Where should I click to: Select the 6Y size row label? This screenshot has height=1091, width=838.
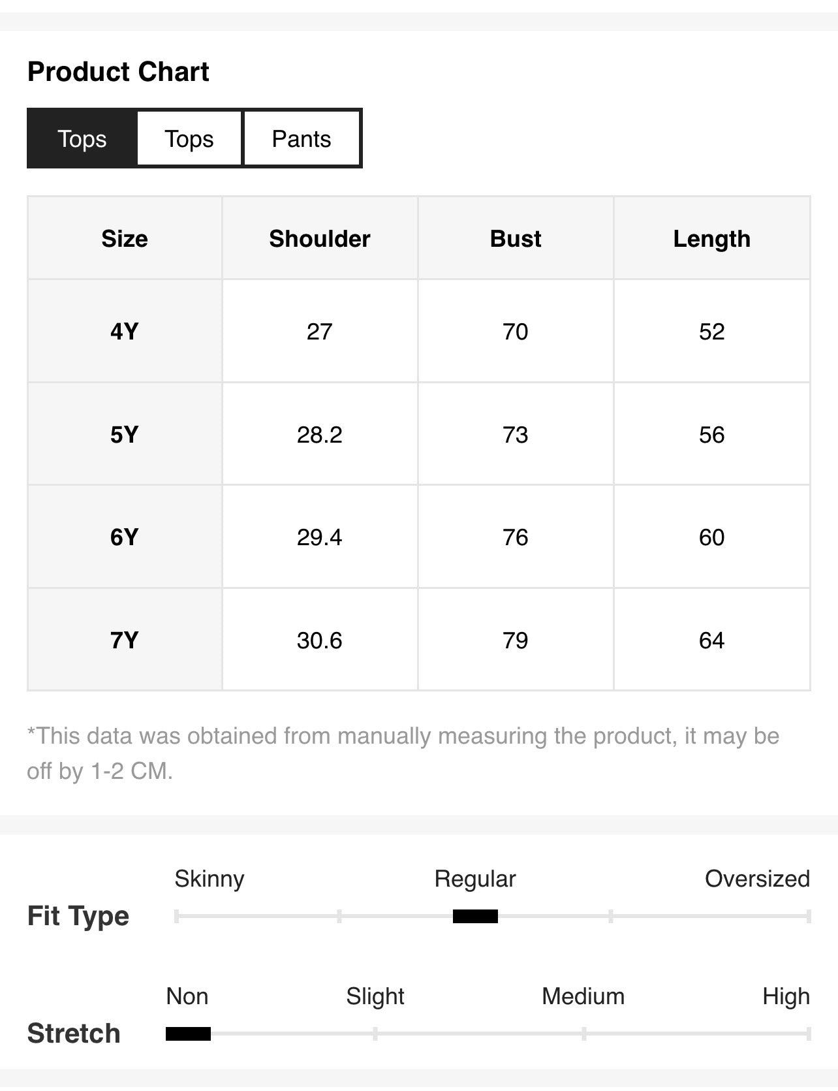pyautogui.click(x=125, y=537)
